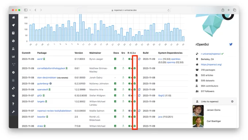Click the Safari share icon
The width and height of the screenshot is (248, 140).
click(223, 10)
